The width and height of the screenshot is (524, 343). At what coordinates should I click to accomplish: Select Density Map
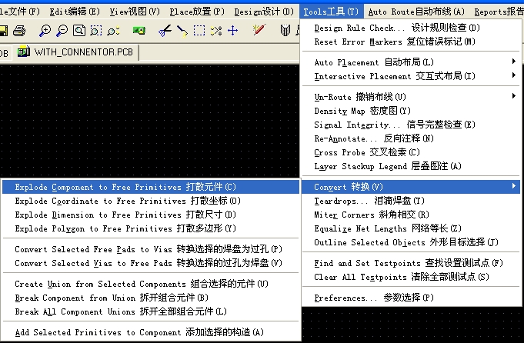pyautogui.click(x=411, y=111)
